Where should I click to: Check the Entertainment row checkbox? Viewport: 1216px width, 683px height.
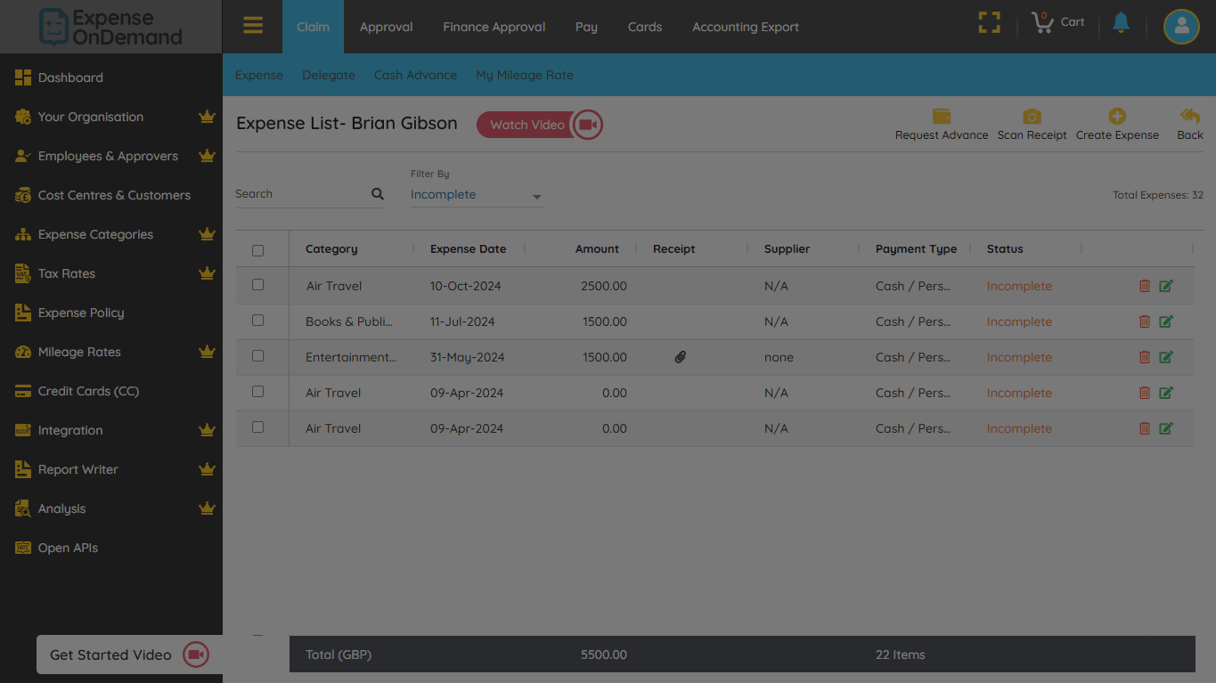point(258,356)
